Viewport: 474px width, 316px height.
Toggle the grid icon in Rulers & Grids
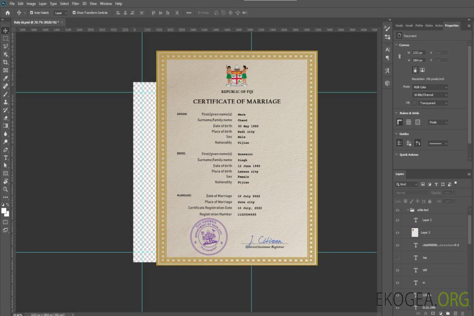point(409,122)
